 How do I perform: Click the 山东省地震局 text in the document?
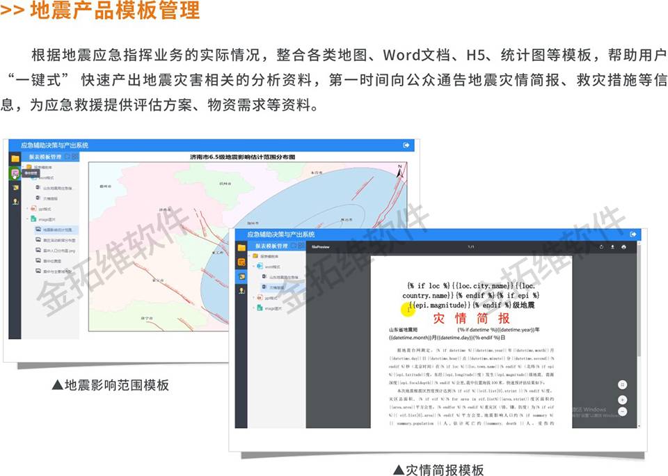pyautogui.click(x=403, y=330)
